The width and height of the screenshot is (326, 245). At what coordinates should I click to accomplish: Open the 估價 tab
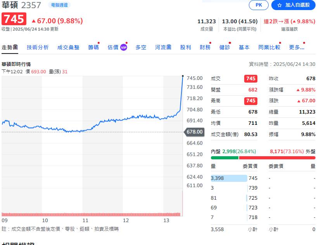113,47
